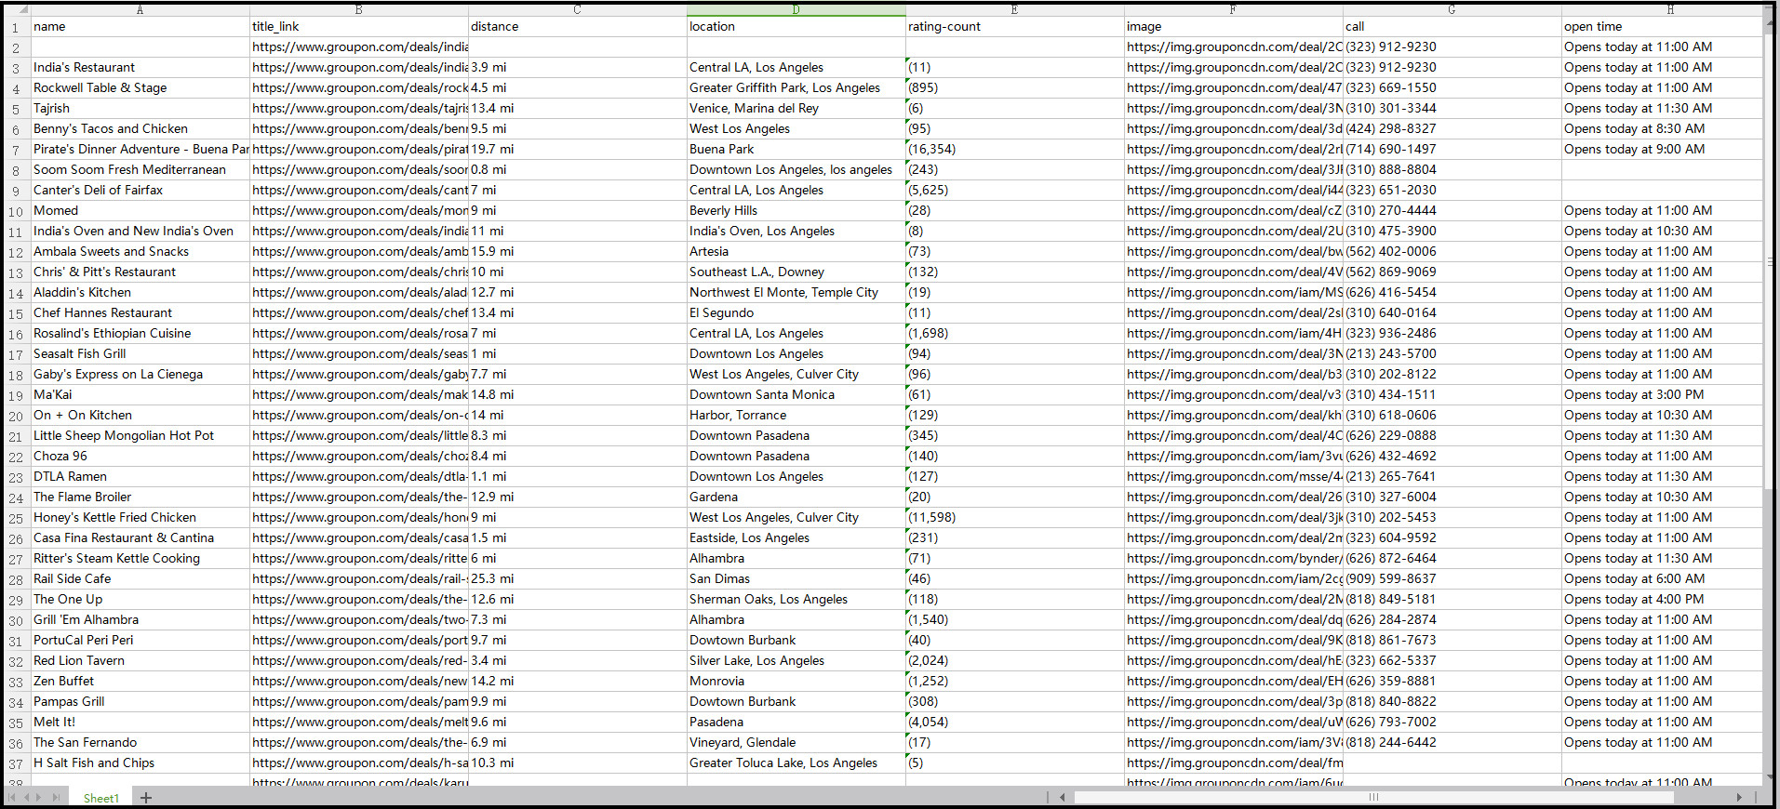Viewport: 1780px width, 809px height.
Task: Select the image URL cell in the Momed row
Action: coord(1233,211)
